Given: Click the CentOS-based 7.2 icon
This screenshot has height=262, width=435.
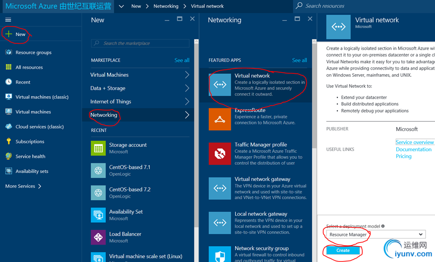Looking at the screenshot, I should [x=98, y=193].
